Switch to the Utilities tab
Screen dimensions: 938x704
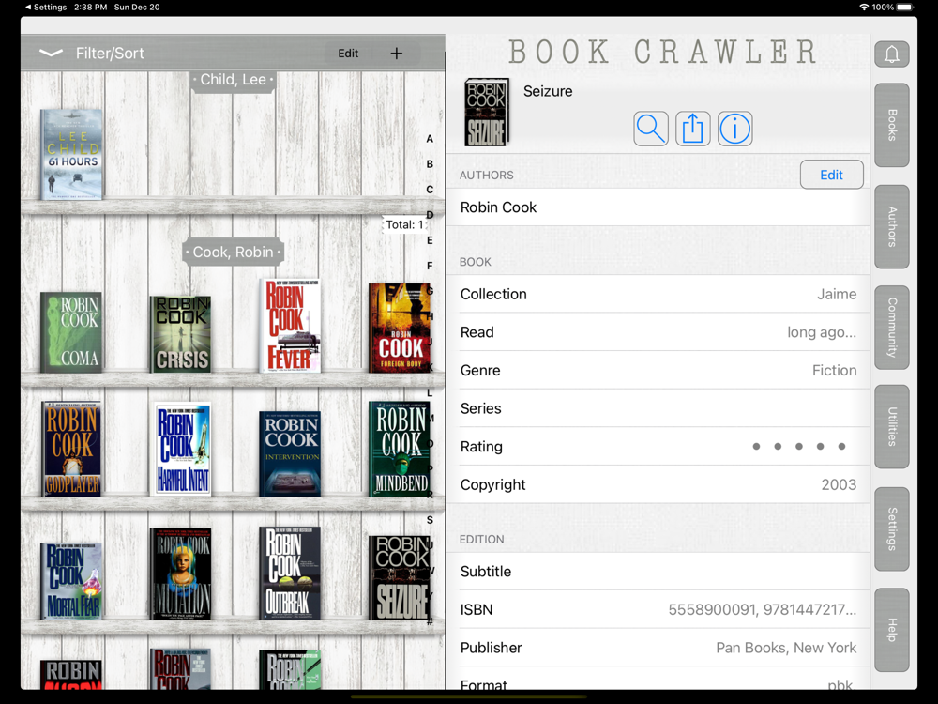pos(891,427)
